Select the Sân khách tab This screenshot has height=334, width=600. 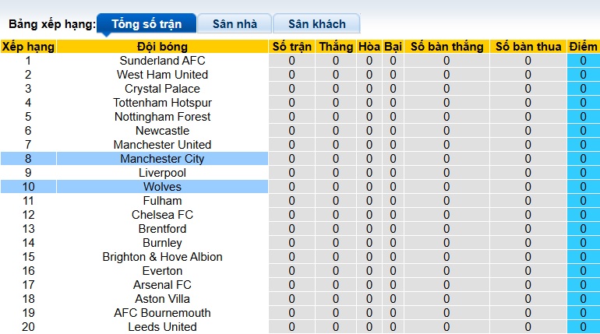pyautogui.click(x=316, y=24)
